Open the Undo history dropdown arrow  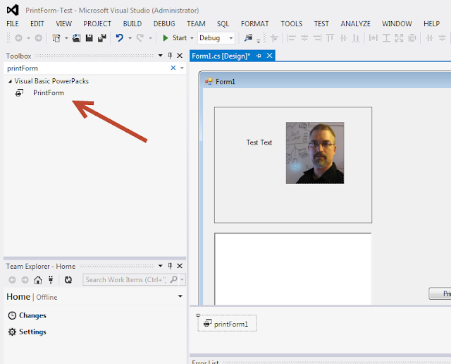click(x=130, y=38)
